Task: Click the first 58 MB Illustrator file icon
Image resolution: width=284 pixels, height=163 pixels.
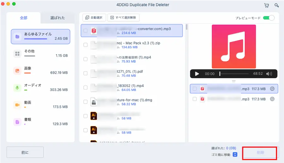Action: pyautogui.click(x=94, y=116)
